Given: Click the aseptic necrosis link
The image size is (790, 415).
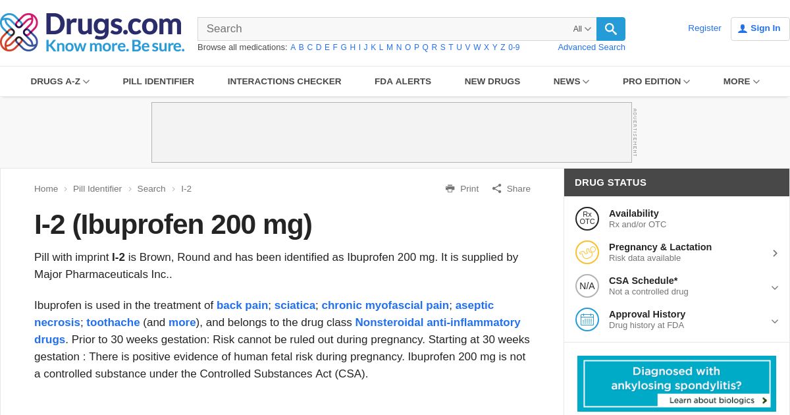Looking at the screenshot, I should click(x=475, y=306).
